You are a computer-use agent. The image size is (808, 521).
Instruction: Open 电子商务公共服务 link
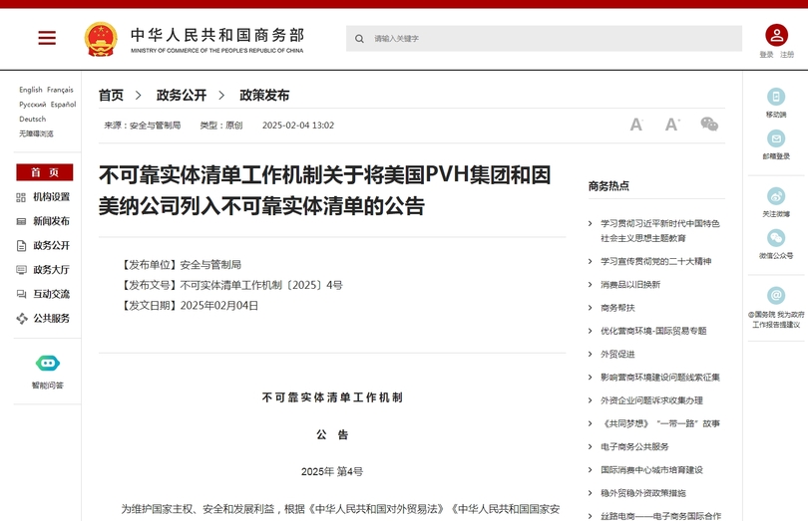[x=634, y=447]
